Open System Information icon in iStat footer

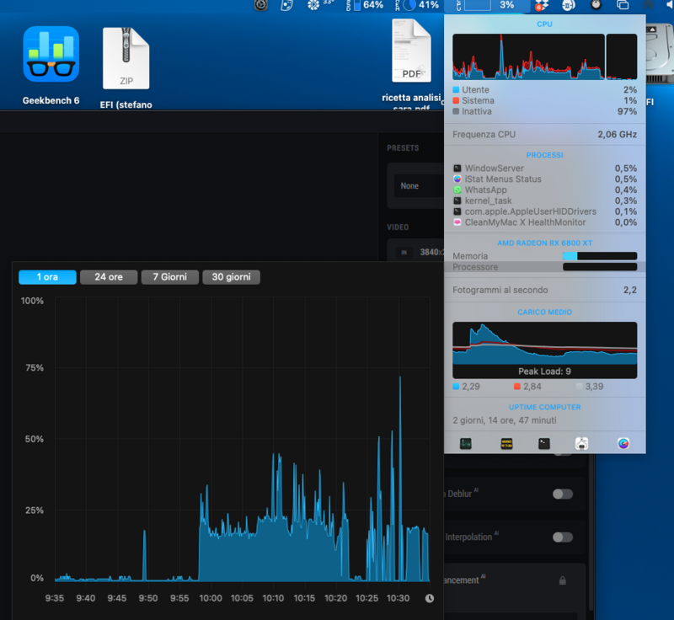(x=581, y=443)
